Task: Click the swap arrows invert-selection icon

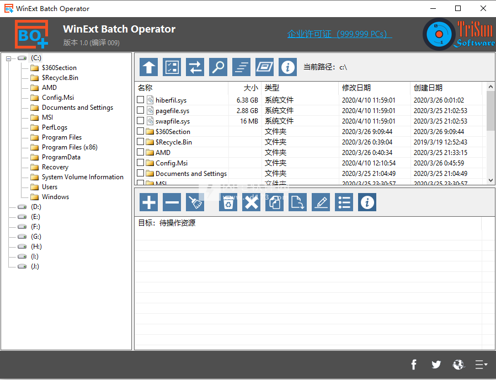Action: pyautogui.click(x=195, y=67)
